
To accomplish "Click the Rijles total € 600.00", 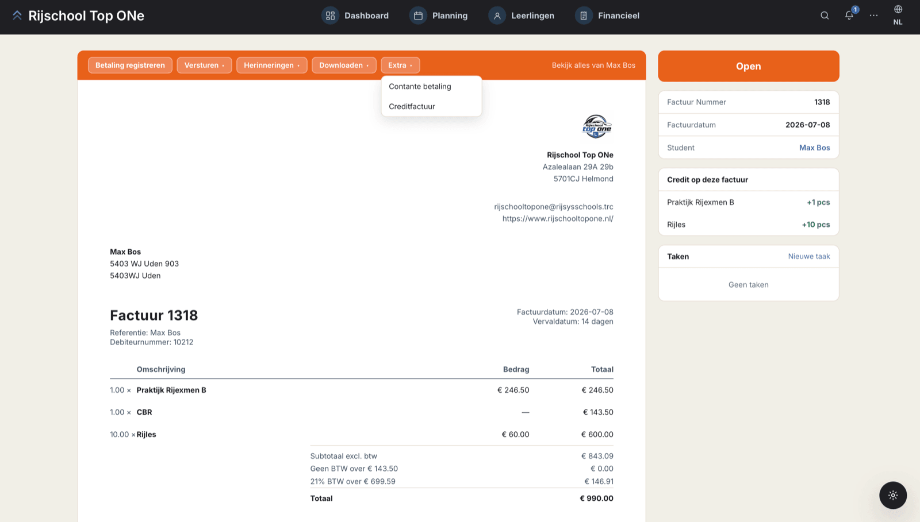I will pos(597,435).
